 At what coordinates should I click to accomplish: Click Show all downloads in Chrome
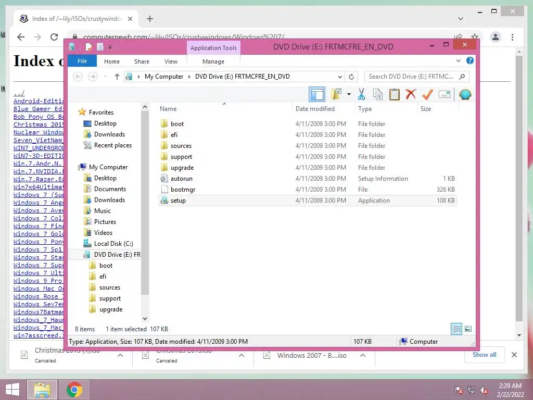pyautogui.click(x=485, y=354)
